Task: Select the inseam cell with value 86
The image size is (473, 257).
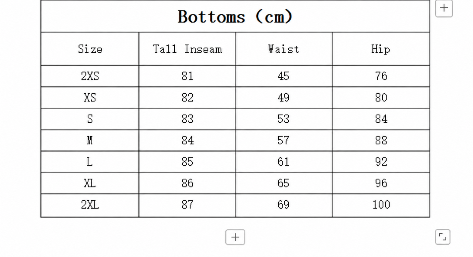Action: 187,183
